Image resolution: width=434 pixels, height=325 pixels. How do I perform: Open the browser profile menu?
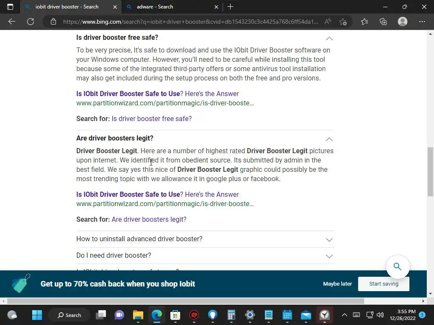point(403,22)
